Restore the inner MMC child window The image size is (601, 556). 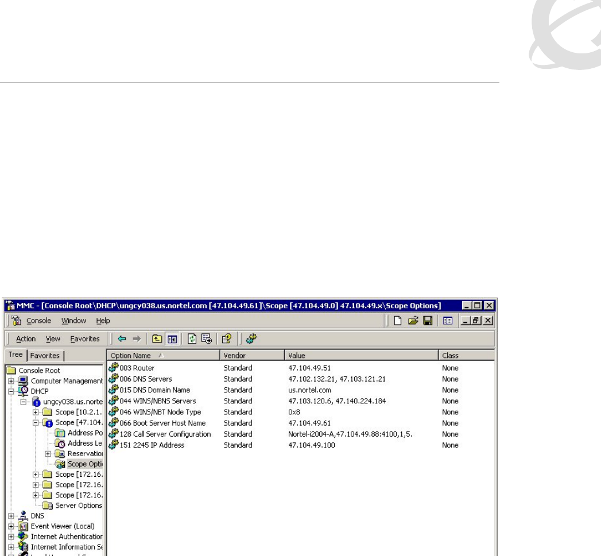(x=476, y=321)
